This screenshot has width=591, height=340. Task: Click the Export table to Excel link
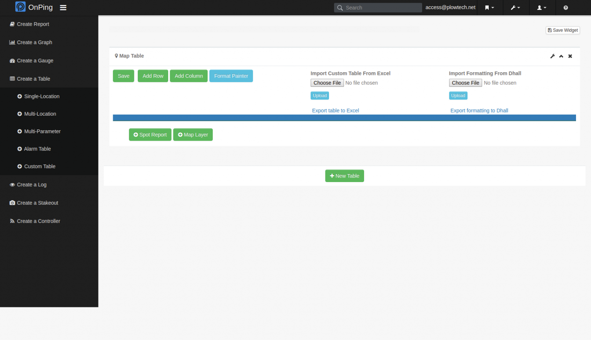click(335, 110)
